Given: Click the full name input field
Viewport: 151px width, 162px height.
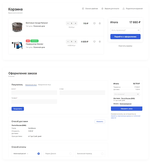Looking at the screenshot, I should pos(34,93).
